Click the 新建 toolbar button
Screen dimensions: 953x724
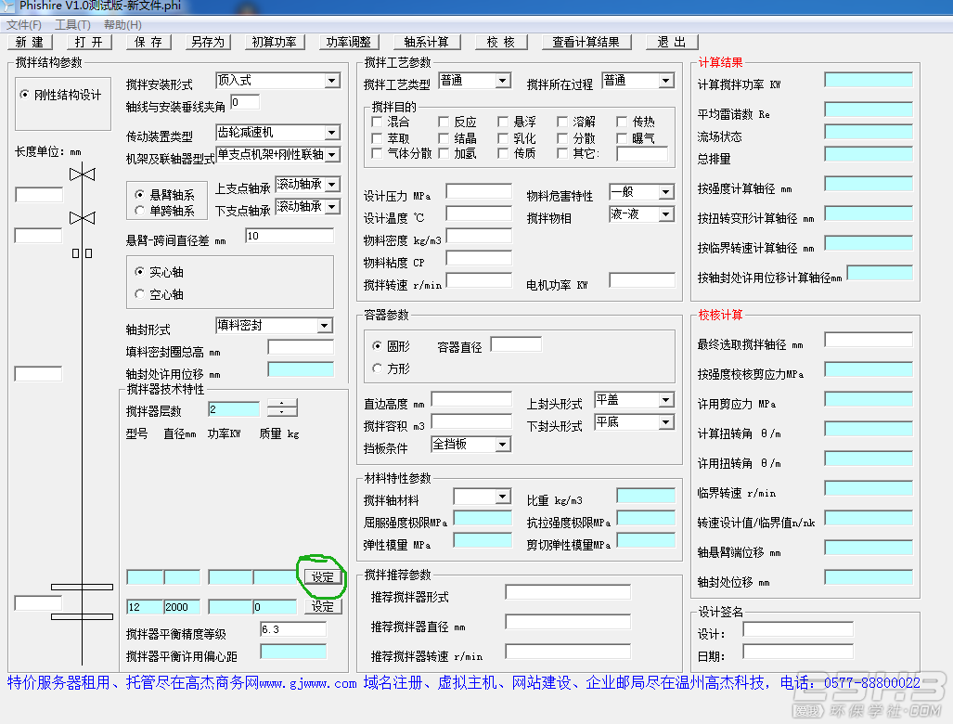pyautogui.click(x=30, y=42)
